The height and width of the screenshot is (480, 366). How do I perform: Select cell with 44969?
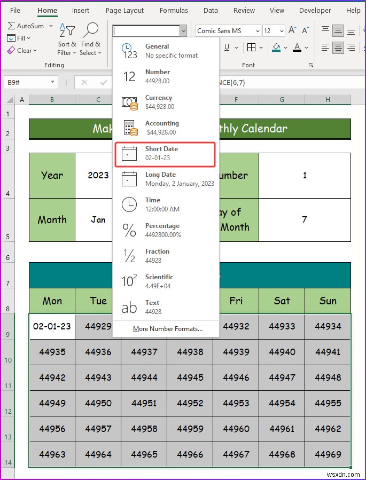pyautogui.click(x=328, y=454)
